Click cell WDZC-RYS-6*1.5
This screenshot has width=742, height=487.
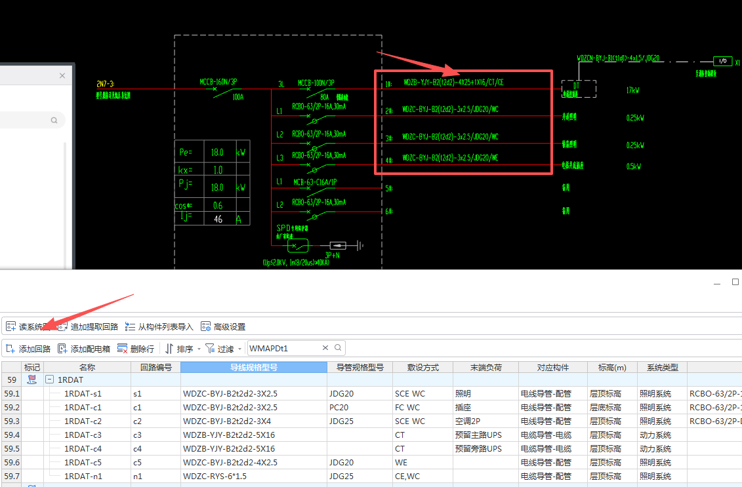pos(254,476)
